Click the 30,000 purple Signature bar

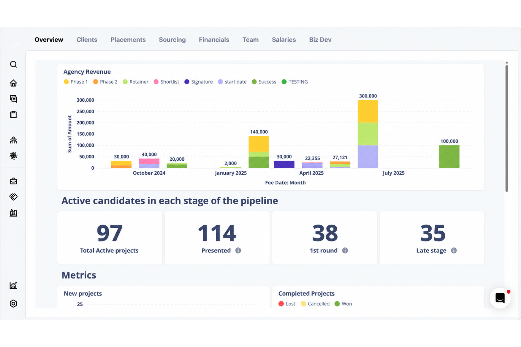click(284, 164)
